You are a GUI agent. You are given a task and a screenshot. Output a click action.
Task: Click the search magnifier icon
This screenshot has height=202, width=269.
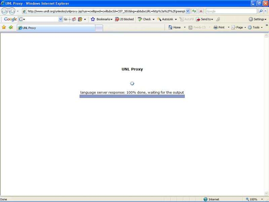pyautogui.click(x=261, y=11)
